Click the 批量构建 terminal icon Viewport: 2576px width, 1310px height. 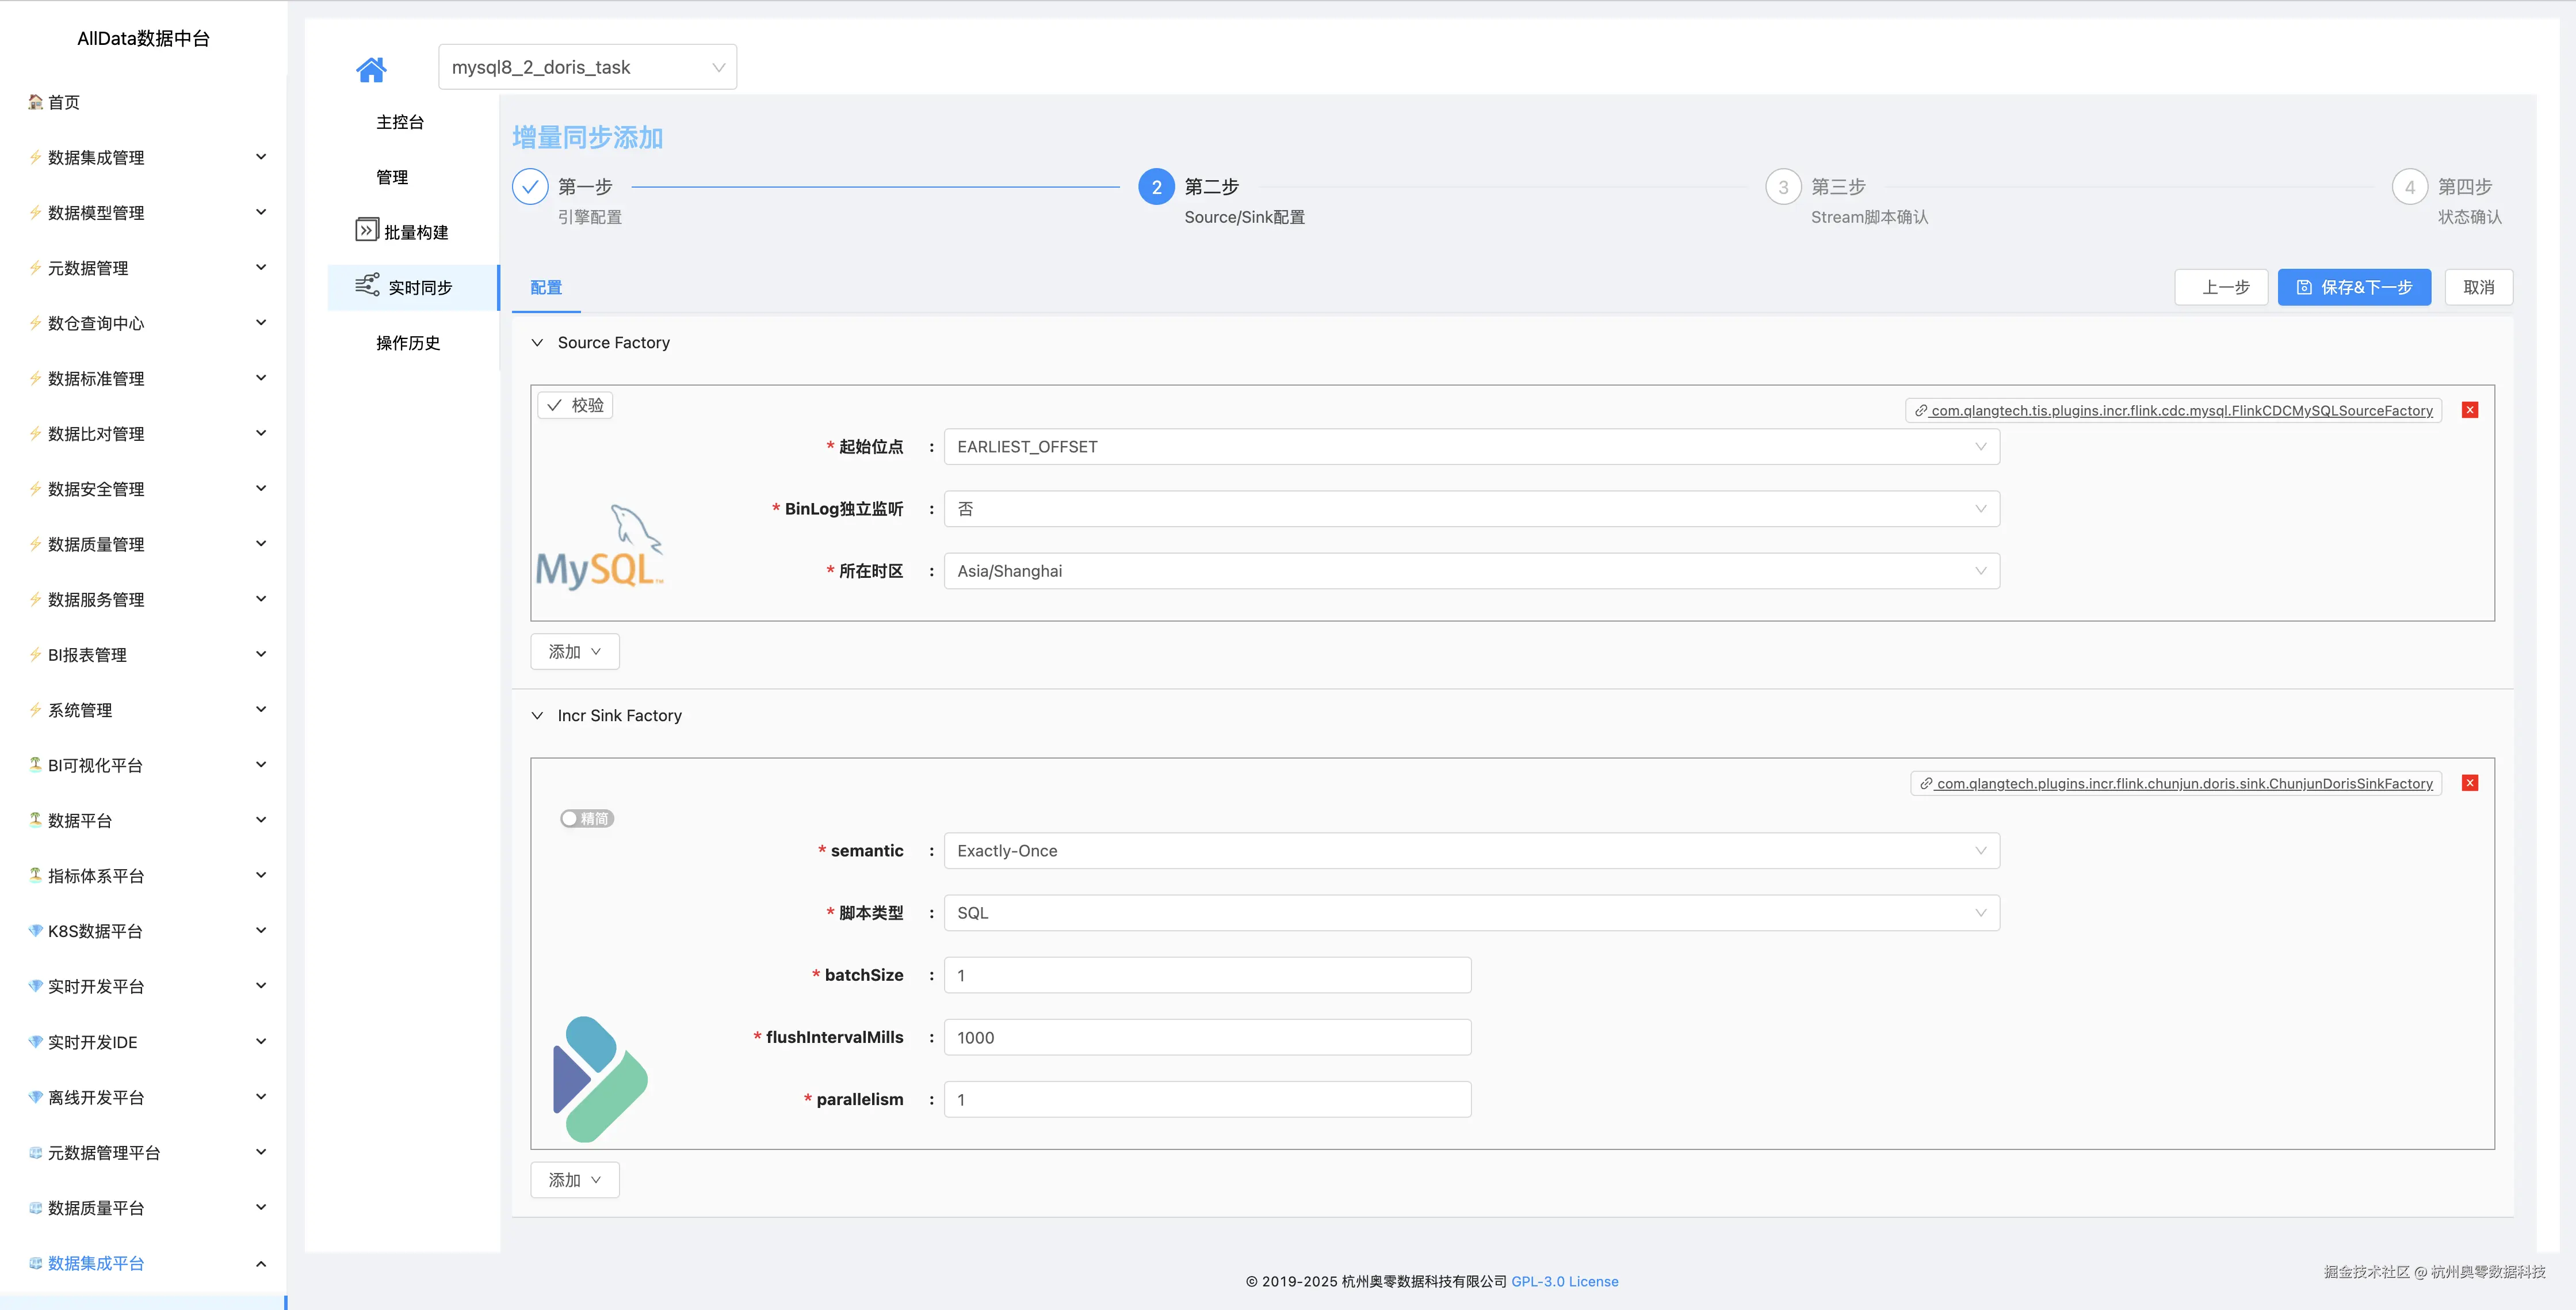click(366, 230)
